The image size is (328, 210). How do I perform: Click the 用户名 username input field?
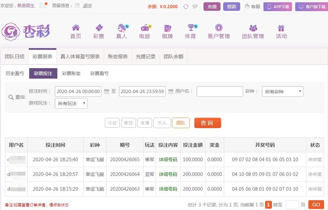coord(220,91)
